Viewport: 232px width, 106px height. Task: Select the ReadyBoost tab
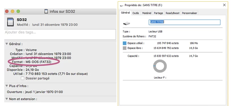[x=172, y=13]
